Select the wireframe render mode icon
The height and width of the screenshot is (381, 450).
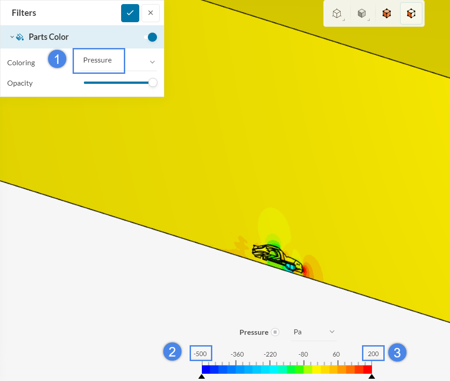pos(337,14)
